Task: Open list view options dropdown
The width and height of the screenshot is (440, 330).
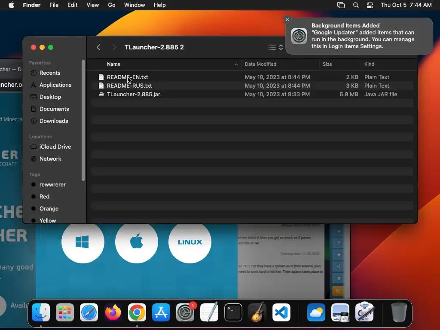Action: point(275,47)
